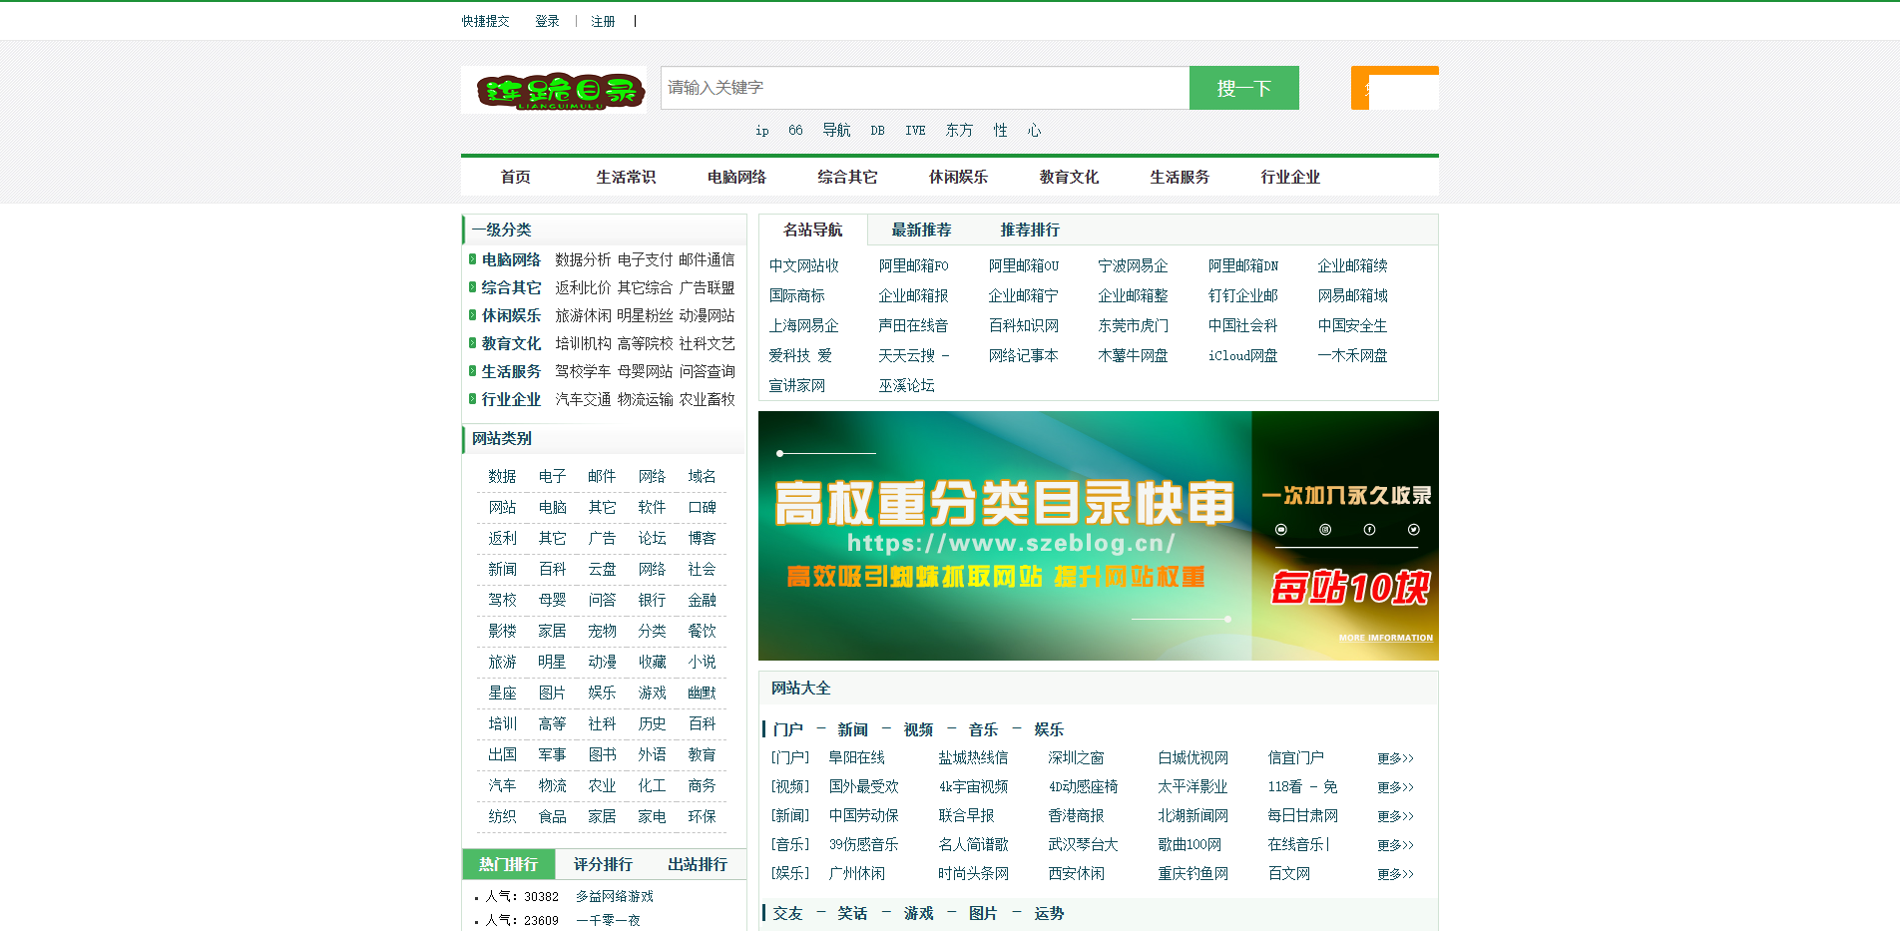1900x931 pixels.
Task: Click the green icon beside 电脑网络 category
Action: [472, 260]
